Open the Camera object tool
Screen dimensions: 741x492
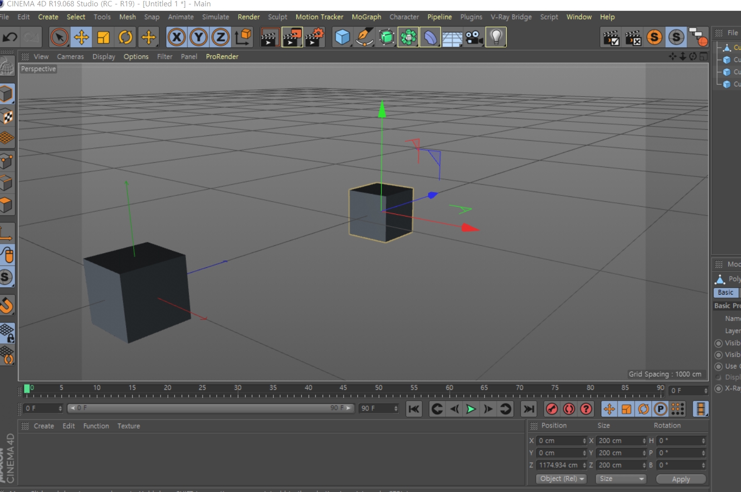point(474,37)
